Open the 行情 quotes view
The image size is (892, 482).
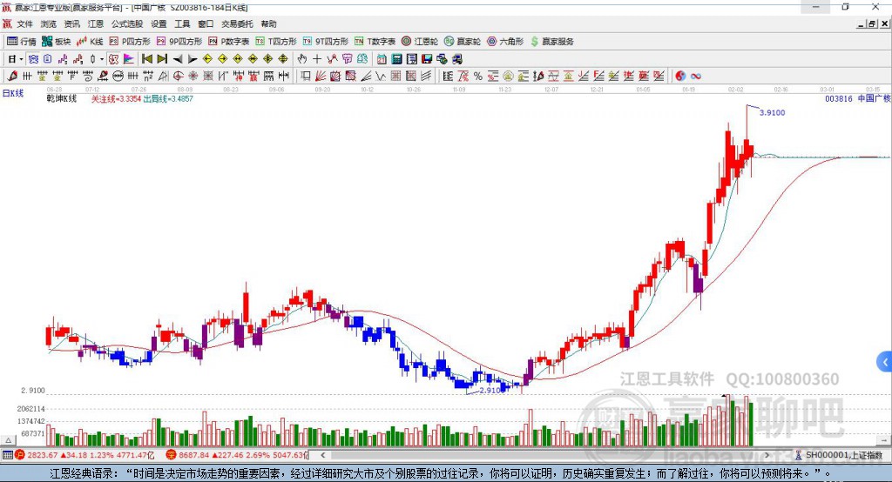[21, 42]
